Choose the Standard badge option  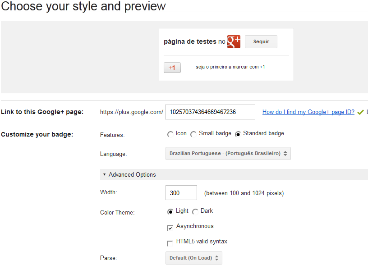tap(238, 134)
